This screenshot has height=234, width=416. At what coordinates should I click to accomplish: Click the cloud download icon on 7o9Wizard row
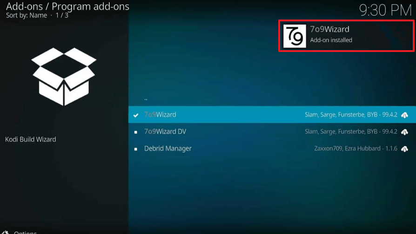[x=404, y=115]
